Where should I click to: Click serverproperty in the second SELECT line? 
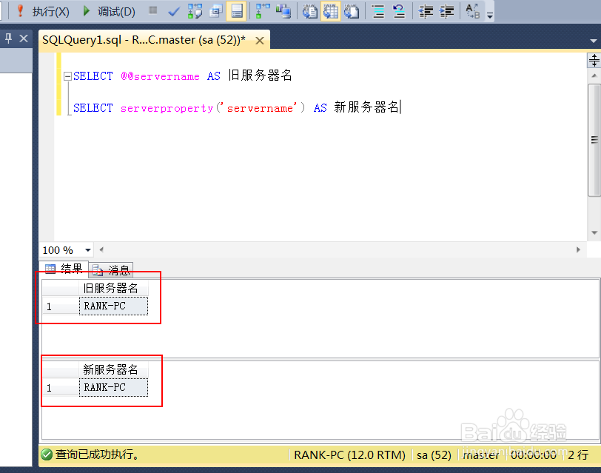167,109
